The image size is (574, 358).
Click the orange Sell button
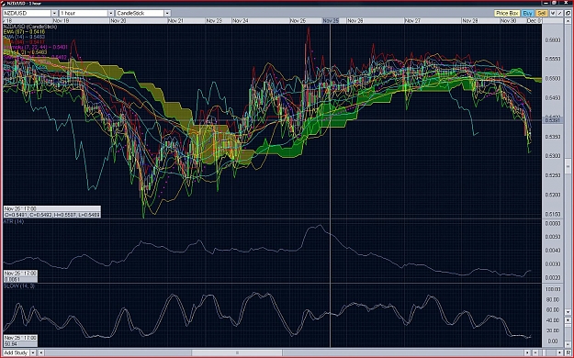pyautogui.click(x=542, y=13)
